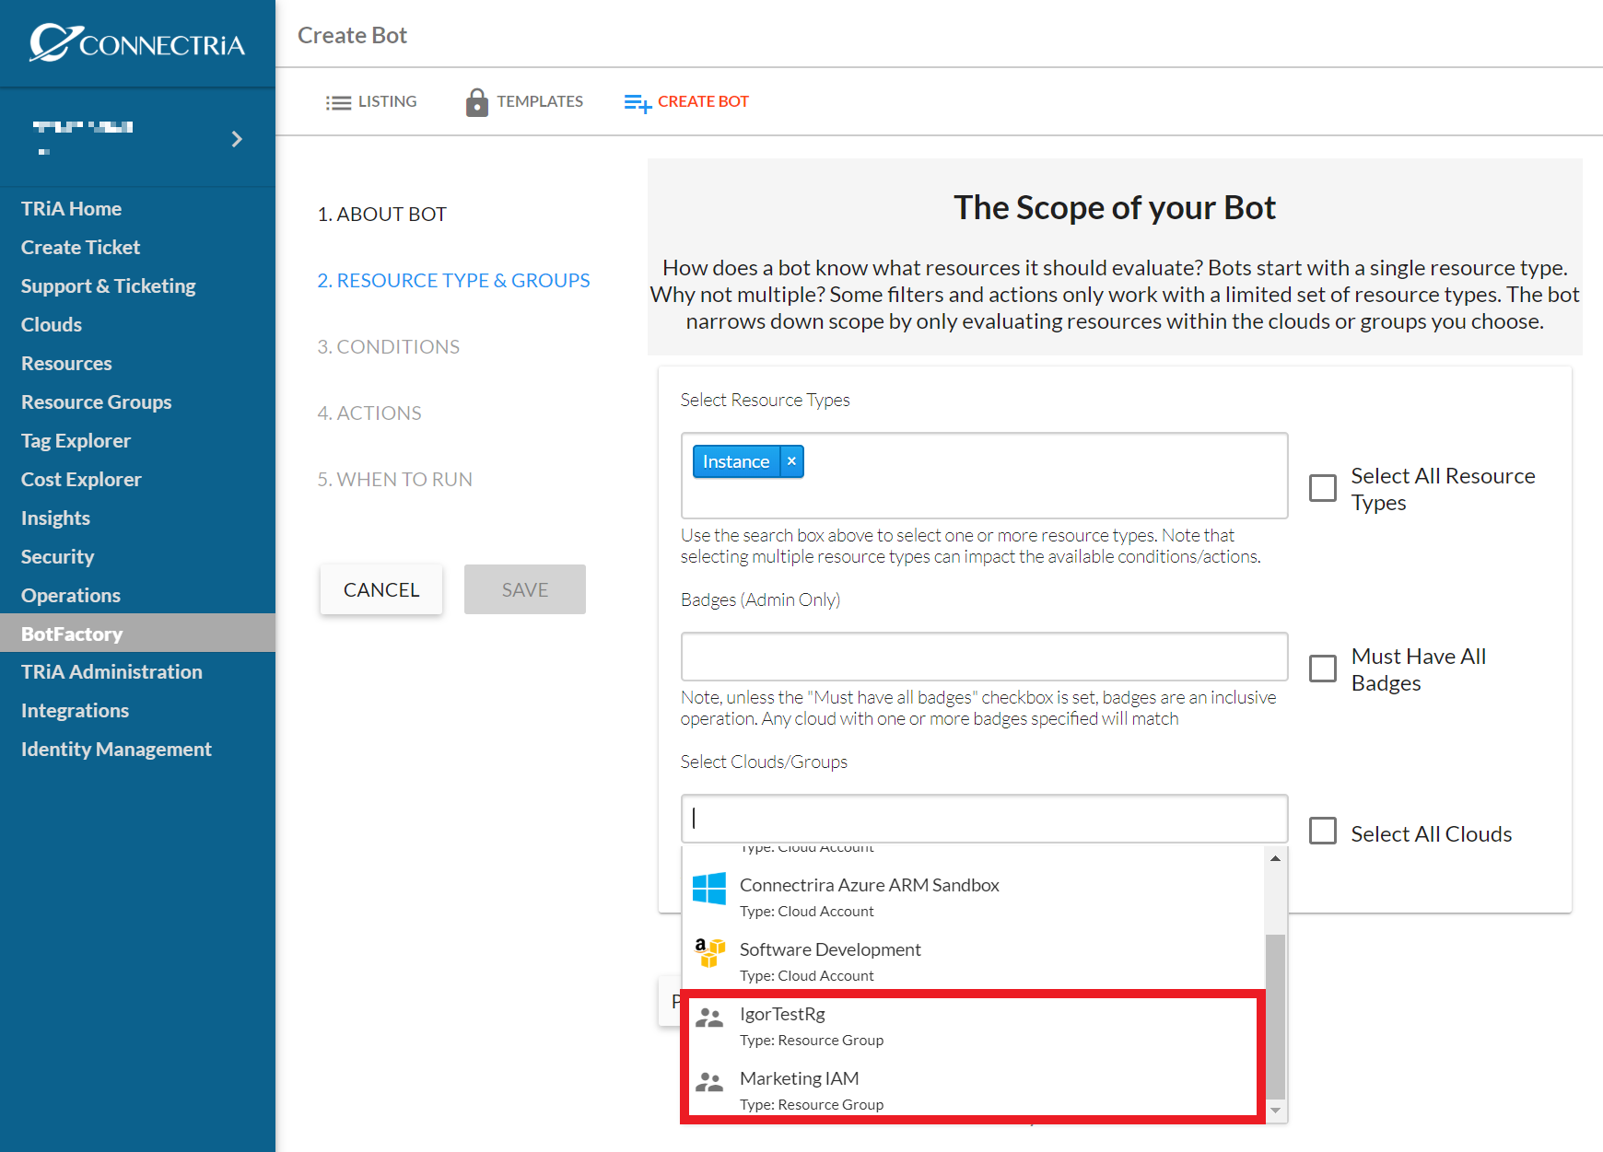This screenshot has height=1152, width=1603.
Task: Expand the account switcher chevron
Action: click(x=237, y=139)
